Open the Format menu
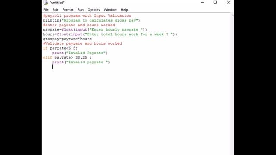276x155 pixels. [x=68, y=10]
